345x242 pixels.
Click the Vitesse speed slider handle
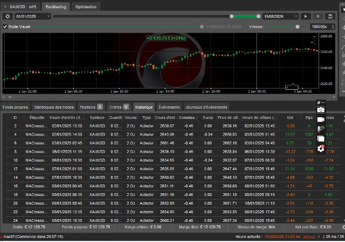[x=297, y=27]
